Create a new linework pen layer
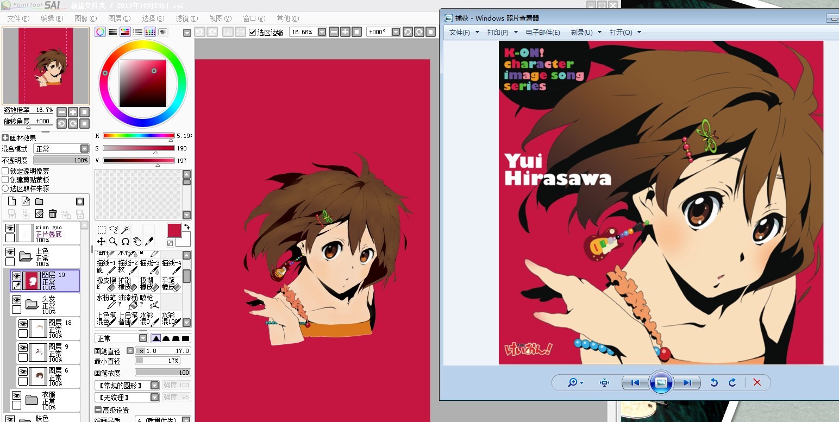Viewport: 839px width, 422px height. (25, 201)
